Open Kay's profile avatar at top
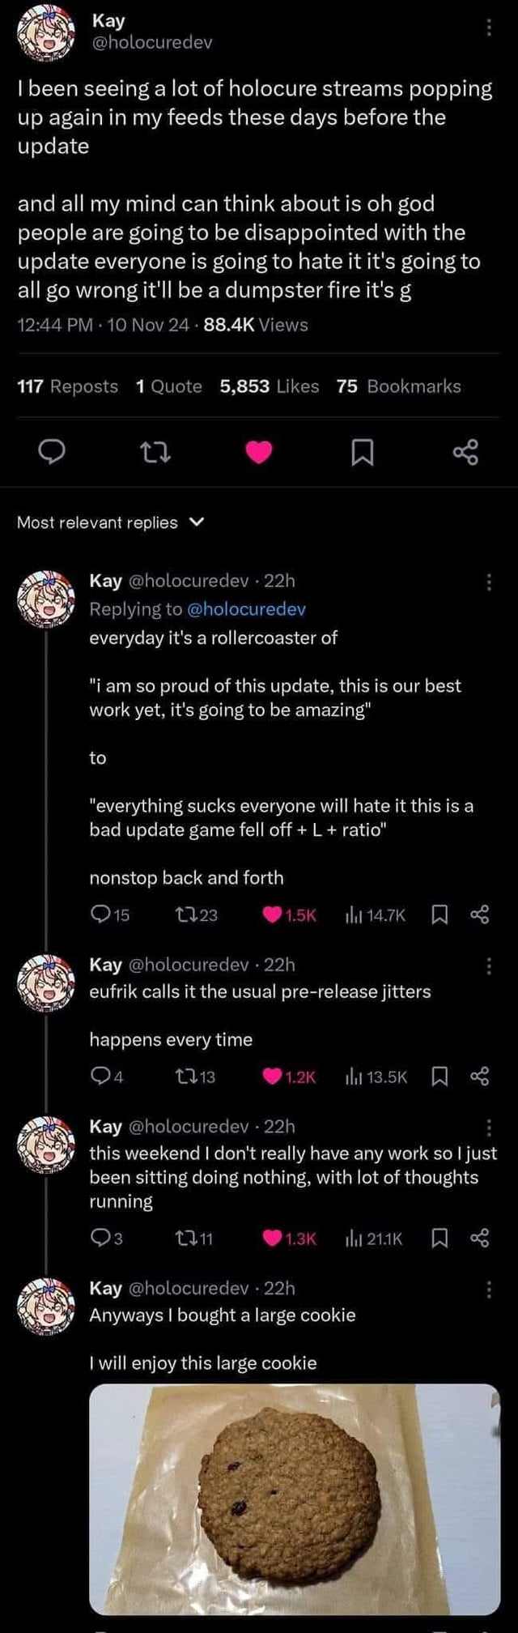This screenshot has height=1633, width=518. pos(46,36)
